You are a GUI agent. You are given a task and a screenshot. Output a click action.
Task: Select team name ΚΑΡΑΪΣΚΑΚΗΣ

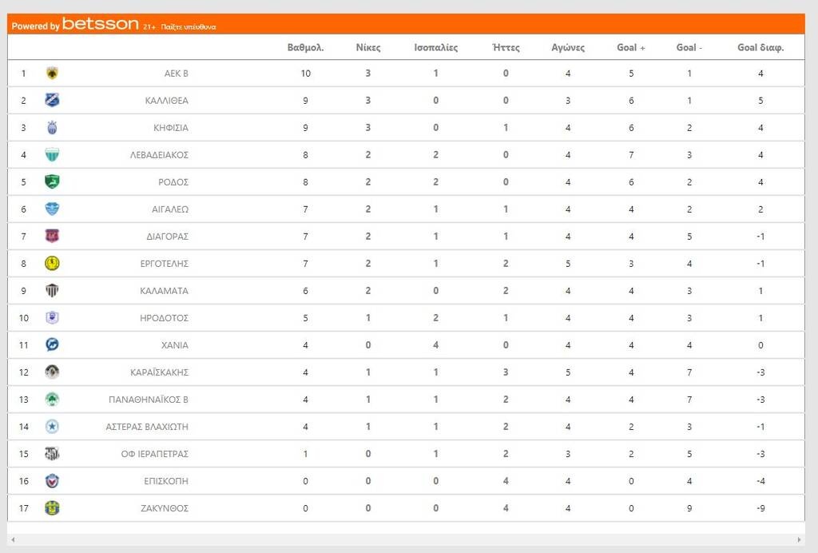click(159, 372)
